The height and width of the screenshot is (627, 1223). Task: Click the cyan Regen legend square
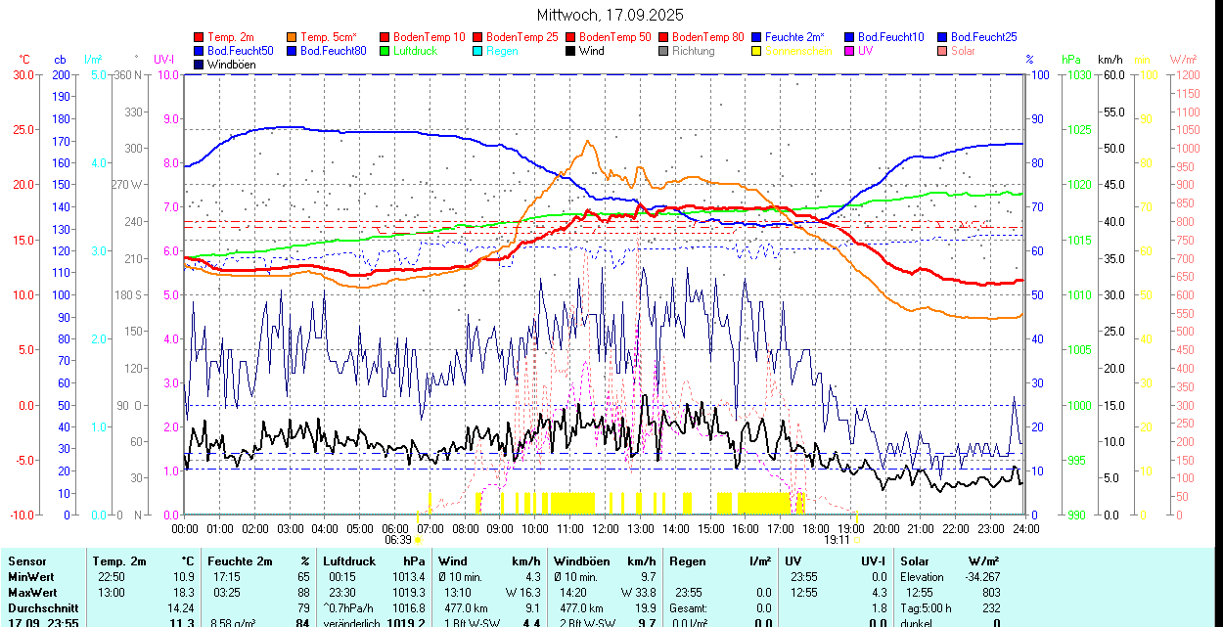pyautogui.click(x=478, y=51)
